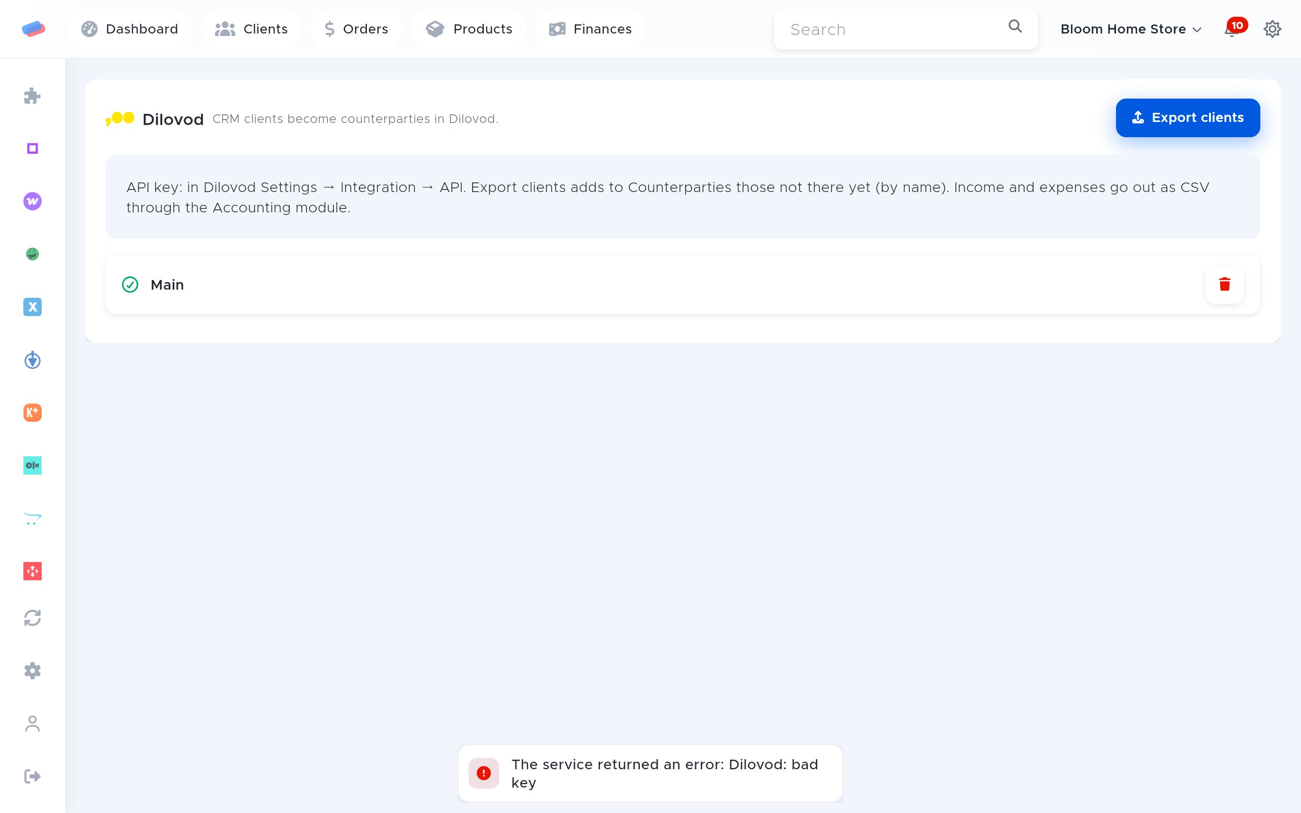Click the Dilovod heading text
The image size is (1301, 813).
click(173, 119)
